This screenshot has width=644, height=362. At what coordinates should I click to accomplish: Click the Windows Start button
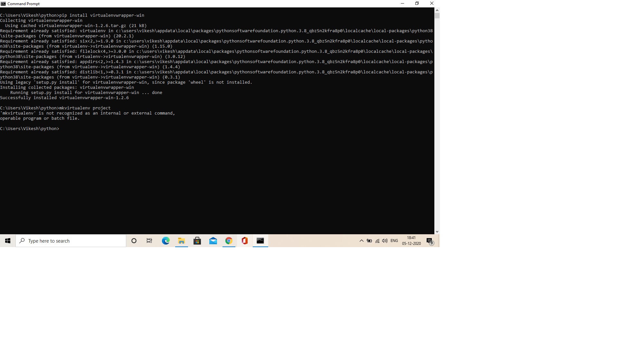click(x=7, y=240)
